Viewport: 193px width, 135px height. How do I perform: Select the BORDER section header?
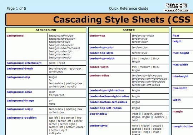pyautogui.click(x=129, y=30)
